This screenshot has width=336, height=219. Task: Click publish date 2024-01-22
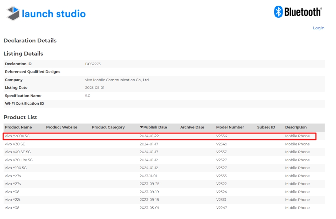pos(149,136)
